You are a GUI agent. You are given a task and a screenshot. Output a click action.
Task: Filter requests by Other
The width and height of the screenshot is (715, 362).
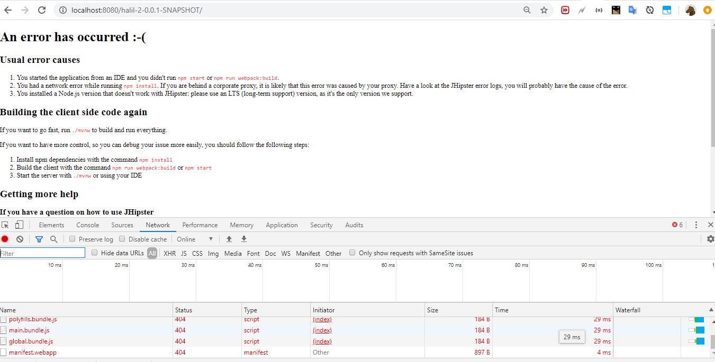[333, 253]
